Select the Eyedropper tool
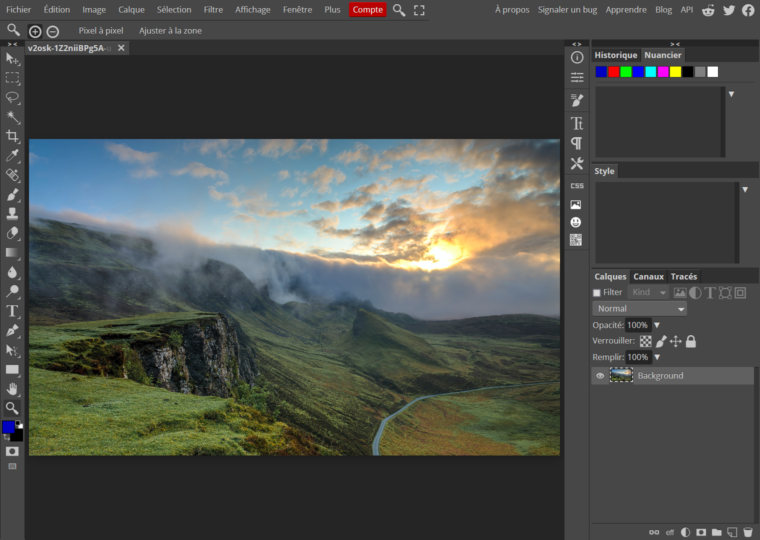Screen dimensions: 760x540 [12, 156]
